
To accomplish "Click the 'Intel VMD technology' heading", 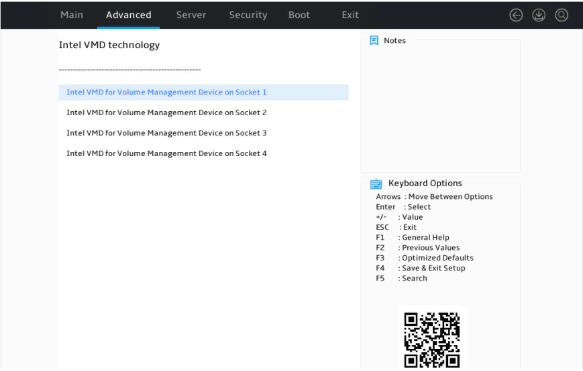I will click(109, 46).
